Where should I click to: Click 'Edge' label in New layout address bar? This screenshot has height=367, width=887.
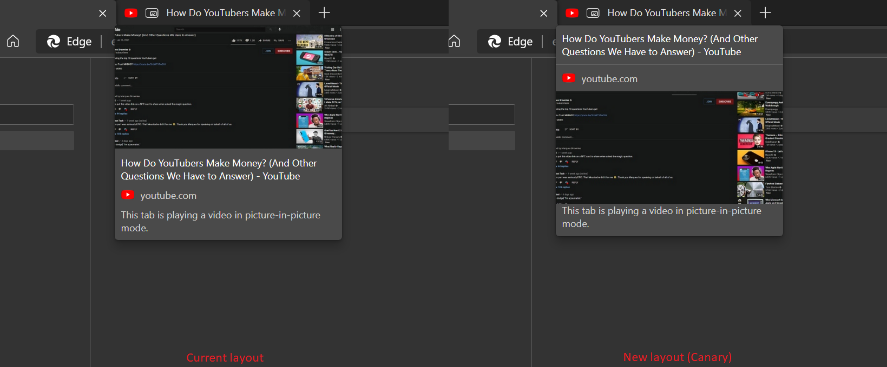(x=520, y=42)
